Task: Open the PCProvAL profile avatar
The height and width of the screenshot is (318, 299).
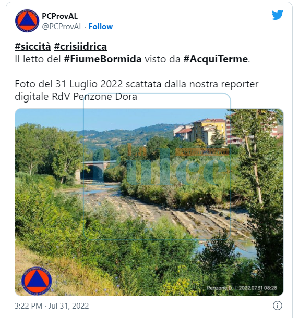Action: [27, 21]
